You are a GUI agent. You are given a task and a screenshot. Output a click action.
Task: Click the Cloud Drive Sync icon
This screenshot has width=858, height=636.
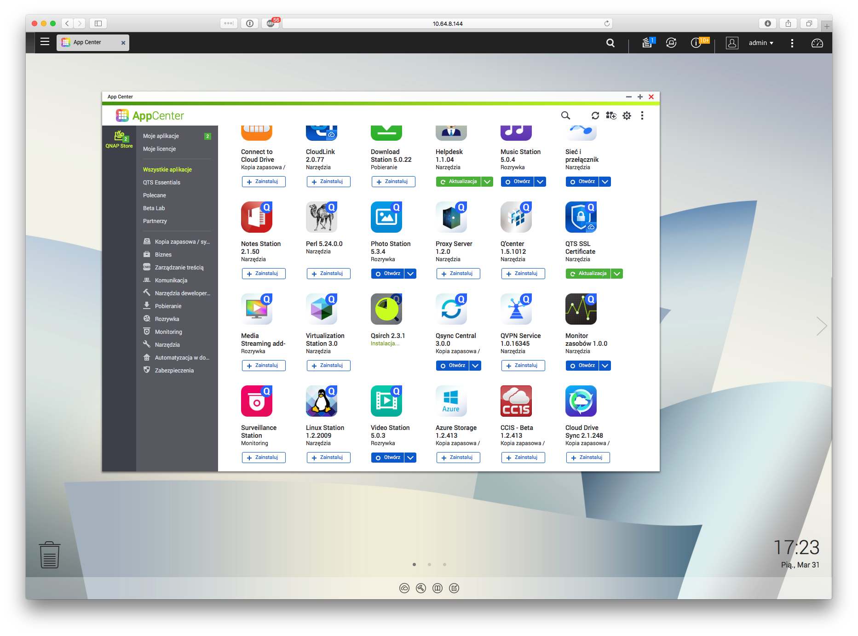pos(581,401)
